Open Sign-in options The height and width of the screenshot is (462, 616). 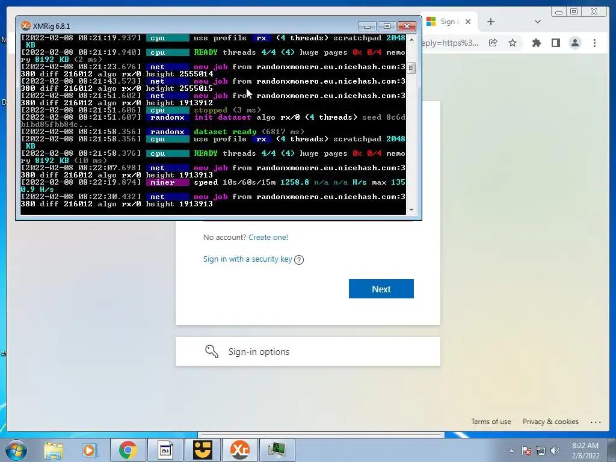[x=307, y=351]
